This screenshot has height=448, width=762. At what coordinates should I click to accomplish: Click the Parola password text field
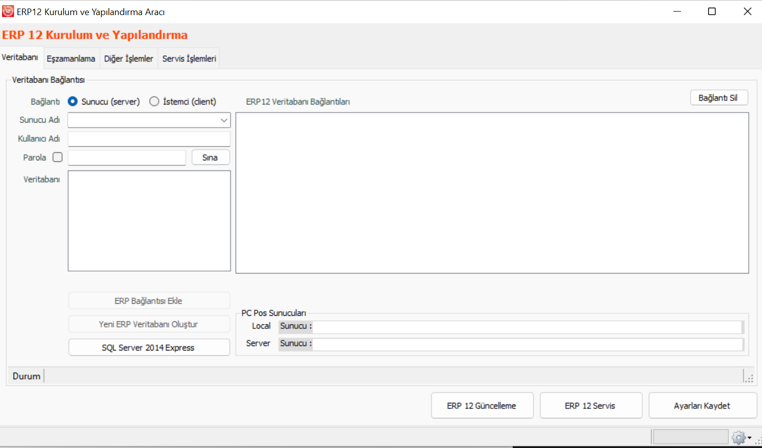127,158
